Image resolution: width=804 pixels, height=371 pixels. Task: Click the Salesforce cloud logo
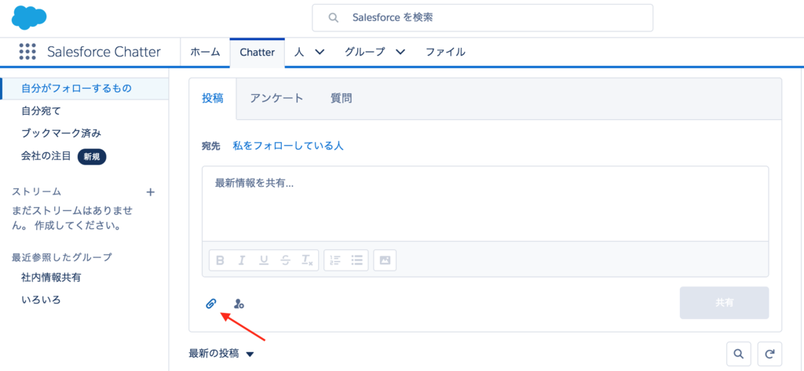[x=29, y=19]
